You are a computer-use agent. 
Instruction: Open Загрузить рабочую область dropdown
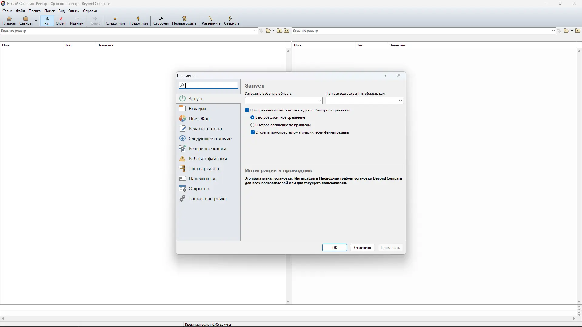coord(319,101)
